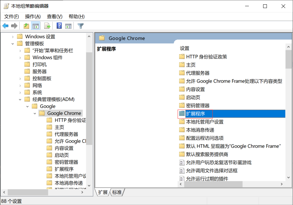Click the folder icon beside 打印机 in tree
The height and width of the screenshot is (205, 293).
point(27,64)
